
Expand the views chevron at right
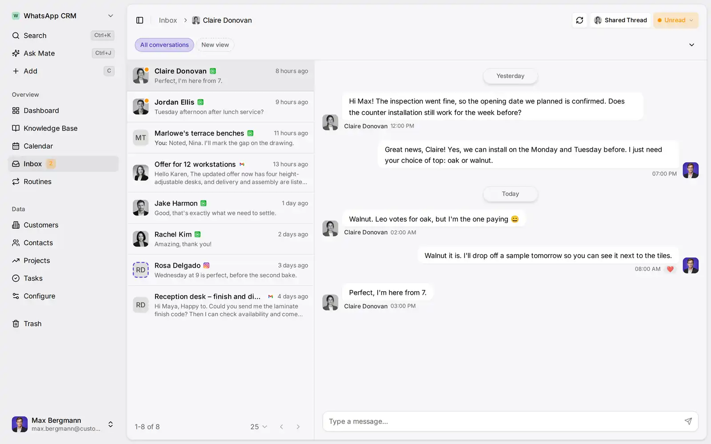tap(691, 45)
